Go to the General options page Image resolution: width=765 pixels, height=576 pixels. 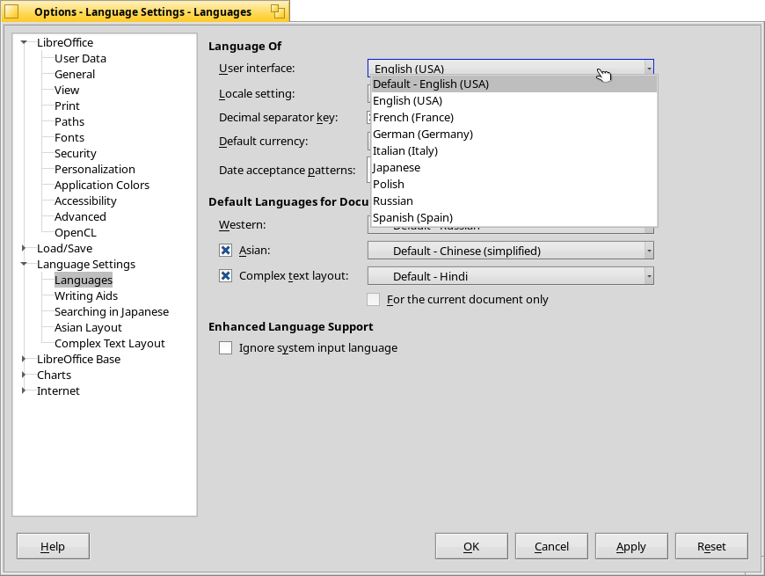[75, 74]
